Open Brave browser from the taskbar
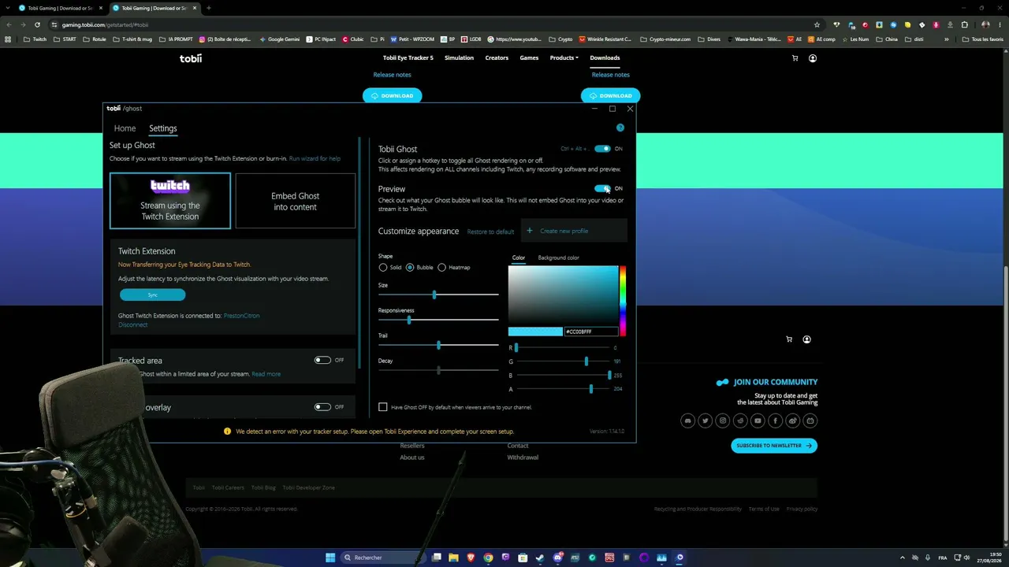The width and height of the screenshot is (1009, 567). pos(471,558)
